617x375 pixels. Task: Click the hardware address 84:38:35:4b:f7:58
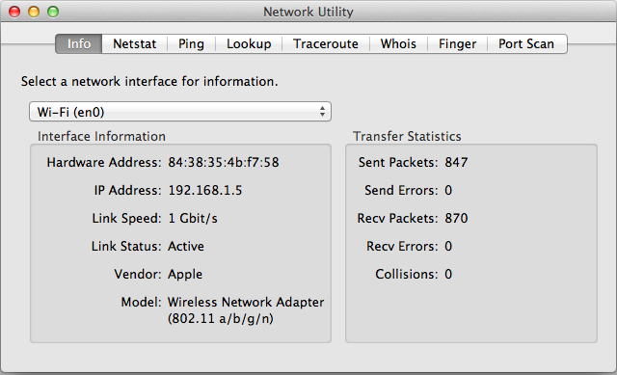[224, 162]
